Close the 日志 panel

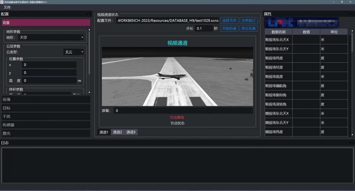pos(353,143)
